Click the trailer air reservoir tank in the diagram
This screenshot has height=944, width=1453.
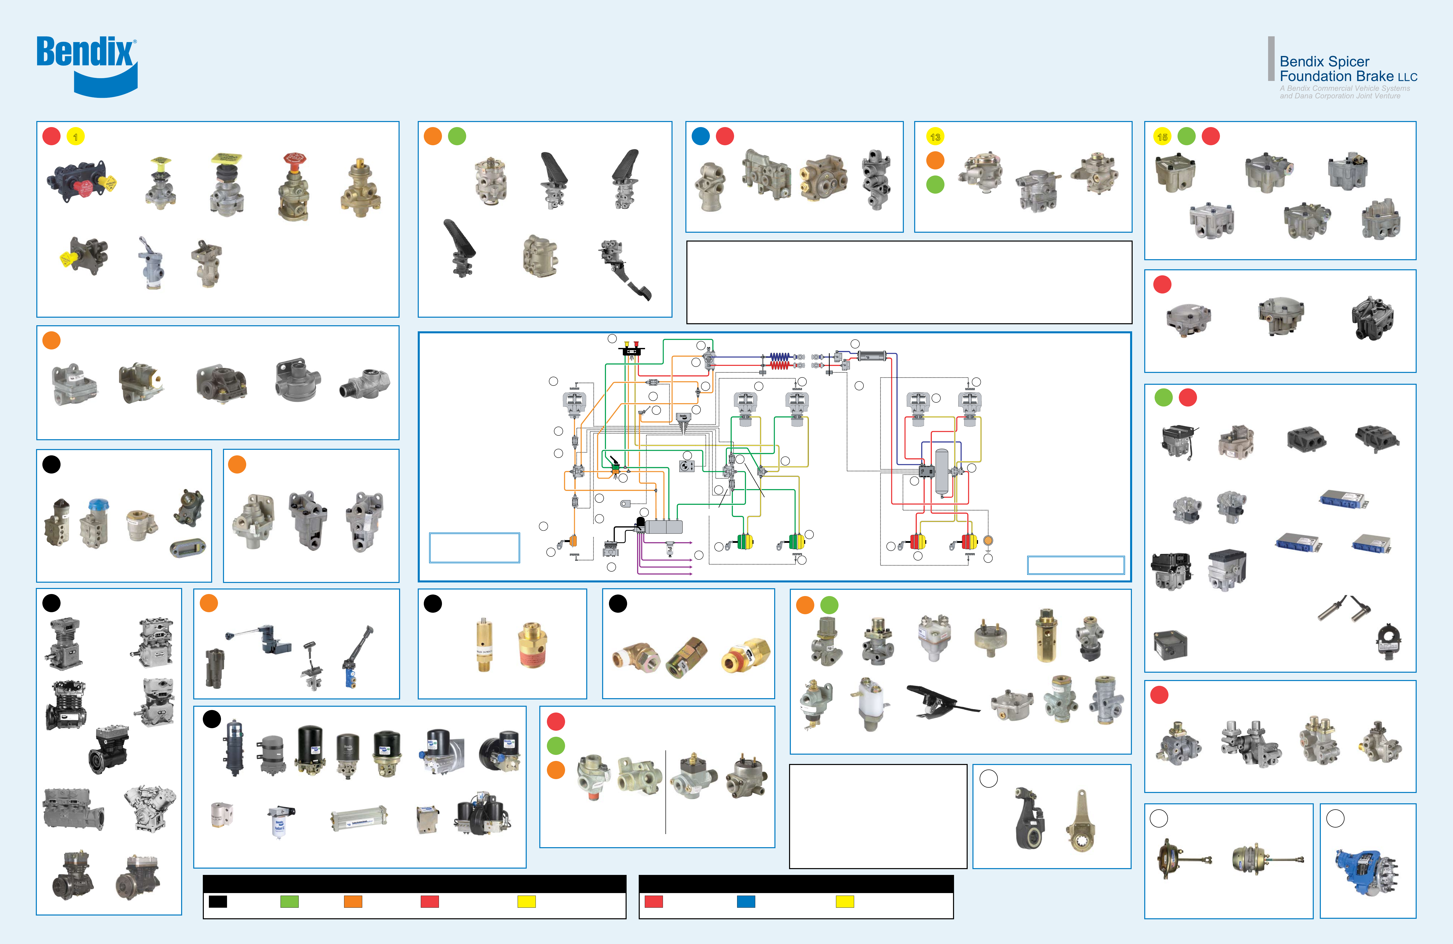tap(942, 472)
